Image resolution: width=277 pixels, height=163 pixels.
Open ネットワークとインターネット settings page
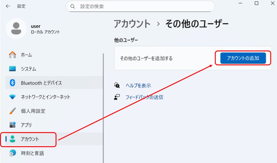[45, 97]
